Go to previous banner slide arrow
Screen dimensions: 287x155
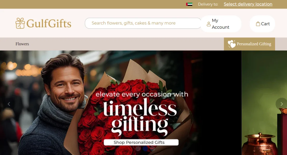[x=9, y=104]
